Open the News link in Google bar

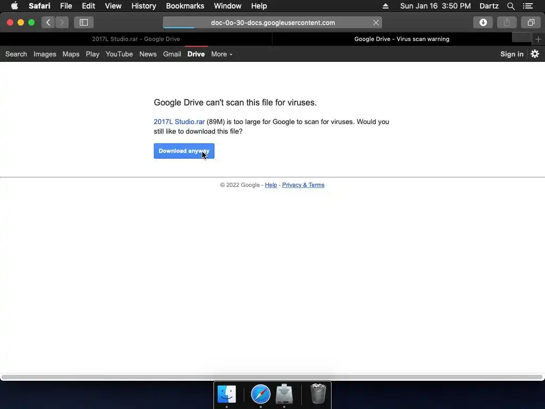pyautogui.click(x=148, y=54)
